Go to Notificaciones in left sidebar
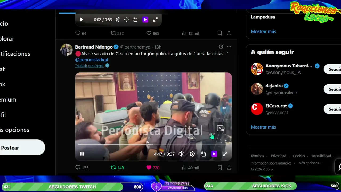This screenshot has height=192, width=341. 15,54
